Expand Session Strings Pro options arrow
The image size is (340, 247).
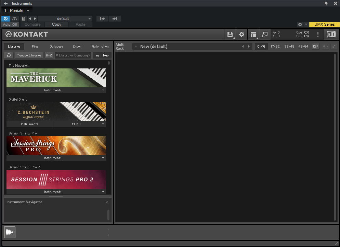pos(103,158)
